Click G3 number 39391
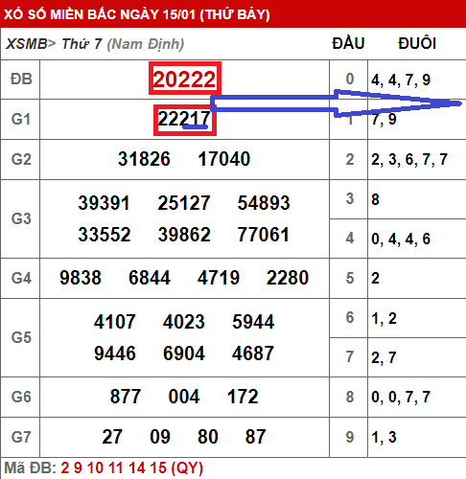Viewport: 466px width, 479px height. pos(104,203)
